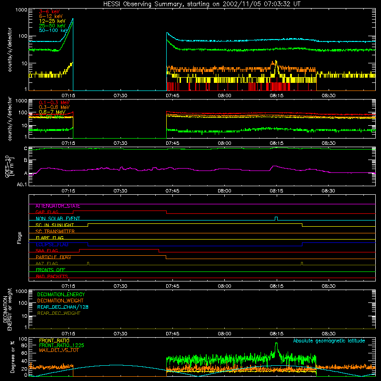This screenshot has height=381, width=381.
Task: Click the NON_SOLAR_EVENT flag label
Action: 58,219
